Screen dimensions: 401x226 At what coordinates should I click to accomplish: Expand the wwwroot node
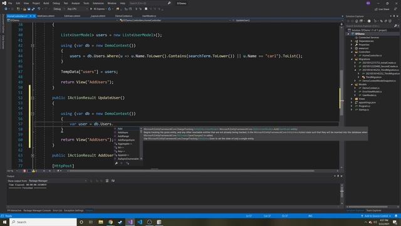pos(352,48)
